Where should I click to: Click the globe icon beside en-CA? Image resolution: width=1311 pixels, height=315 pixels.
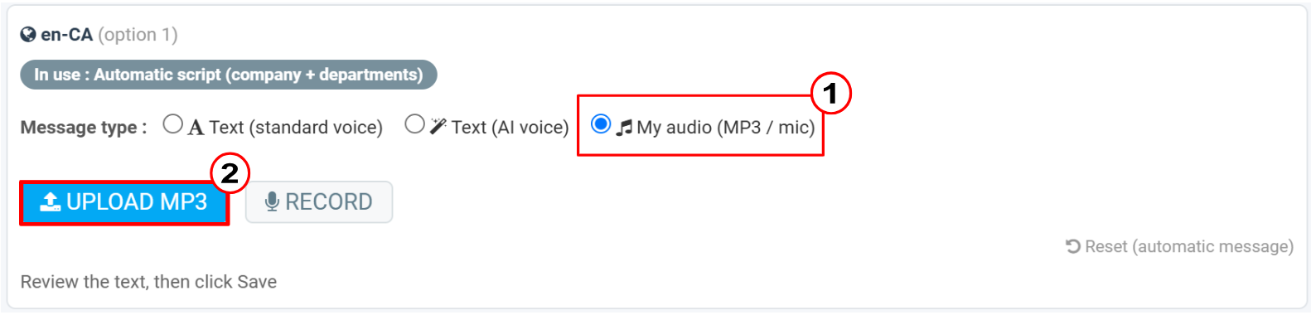28,35
